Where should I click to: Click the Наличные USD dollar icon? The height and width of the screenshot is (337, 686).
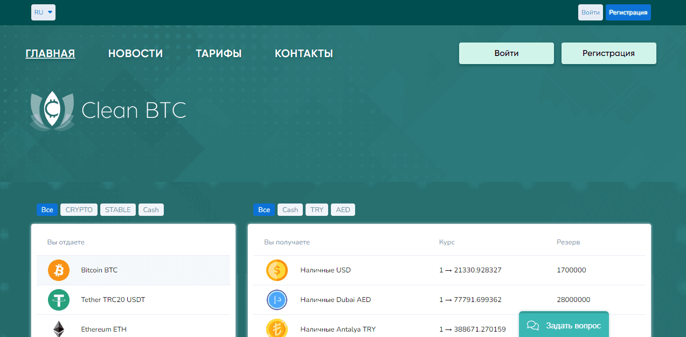[276, 270]
